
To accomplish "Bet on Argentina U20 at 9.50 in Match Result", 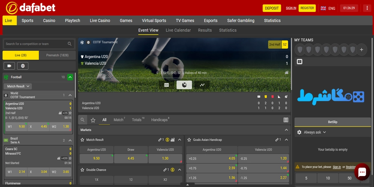I will [96, 158].
